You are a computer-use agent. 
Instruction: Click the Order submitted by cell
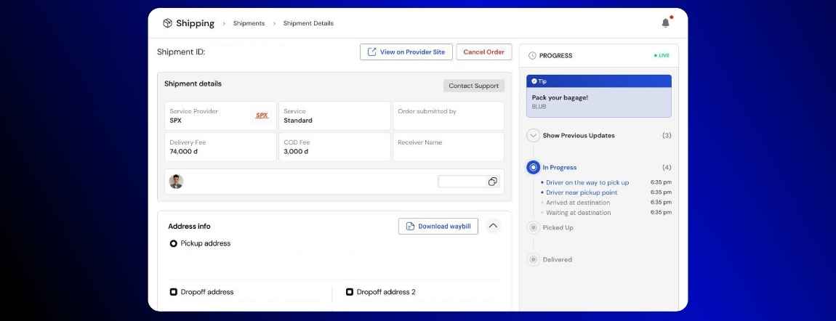click(x=449, y=115)
